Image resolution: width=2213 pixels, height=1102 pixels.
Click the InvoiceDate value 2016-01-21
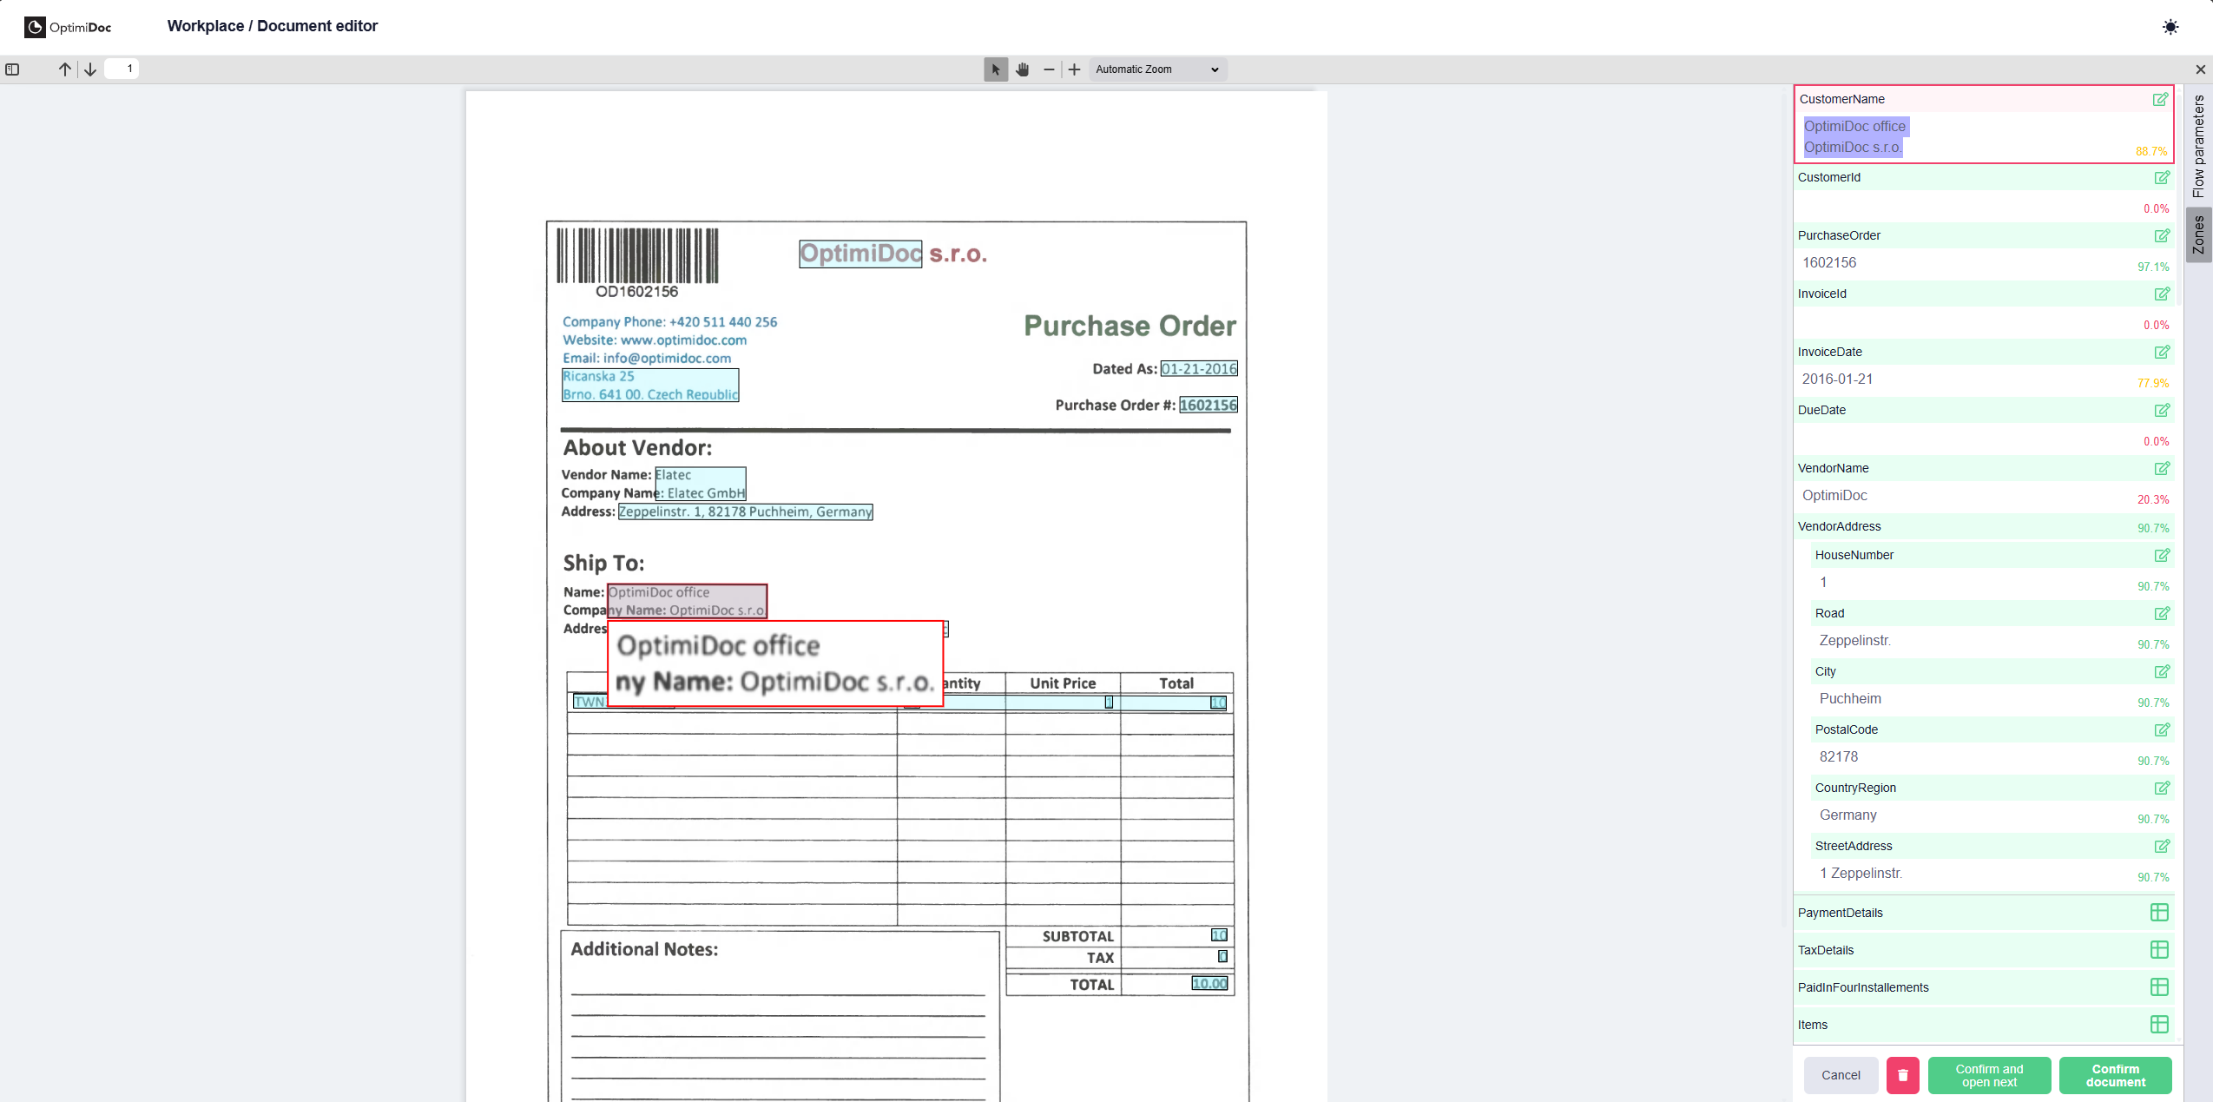(x=1837, y=379)
